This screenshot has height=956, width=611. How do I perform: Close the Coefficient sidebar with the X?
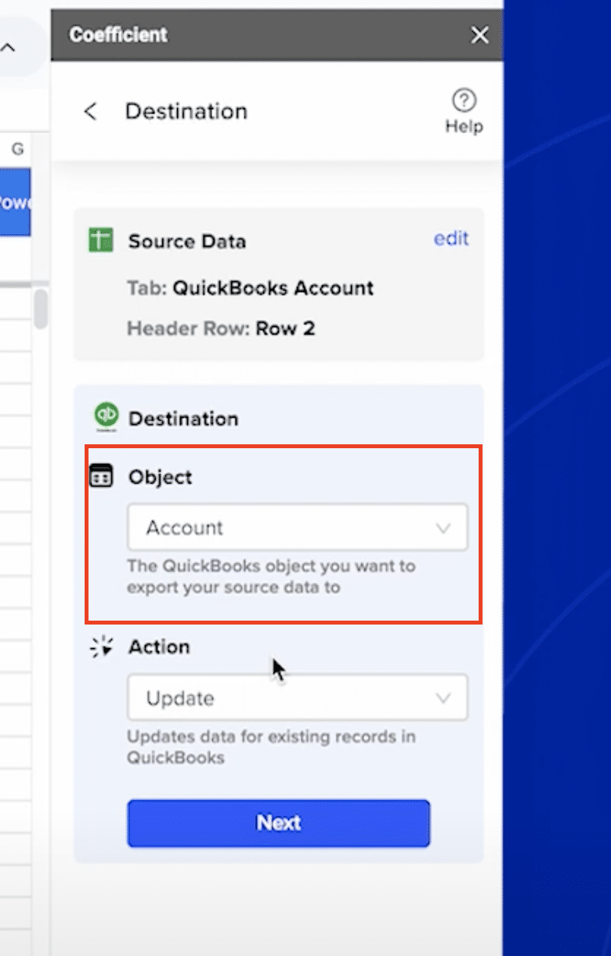(x=479, y=35)
